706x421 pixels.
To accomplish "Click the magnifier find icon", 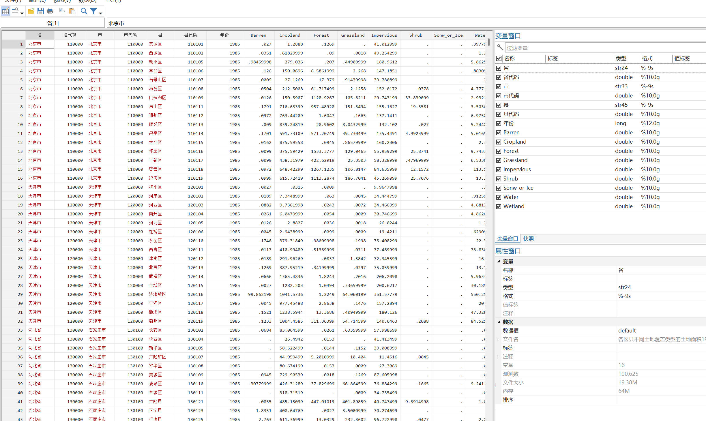I will pos(84,11).
